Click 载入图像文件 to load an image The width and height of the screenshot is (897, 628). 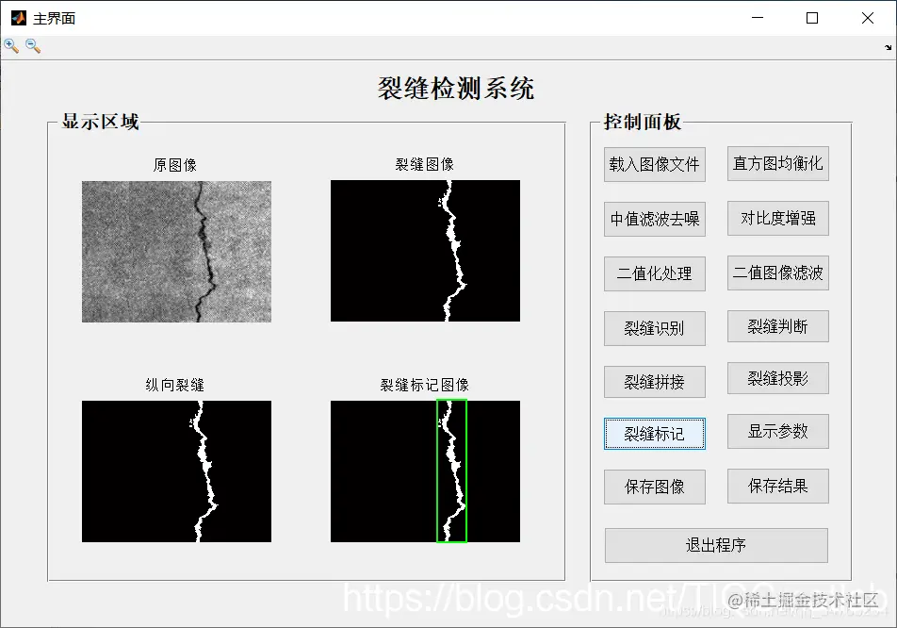point(654,164)
